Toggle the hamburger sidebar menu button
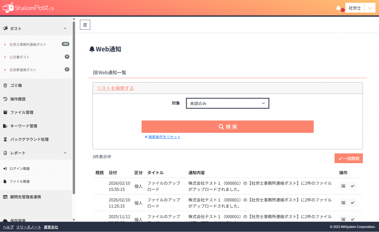The width and height of the screenshot is (379, 232). click(x=85, y=25)
